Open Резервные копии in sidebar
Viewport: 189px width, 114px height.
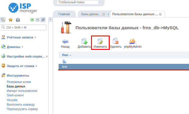19,82
